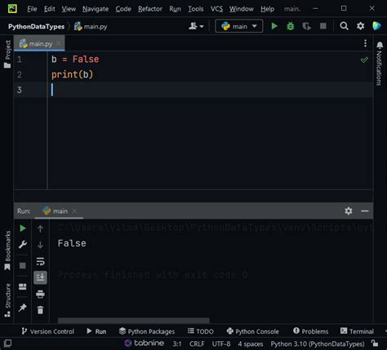Open the View menu
Screen dimensions: 387x350
coord(69,9)
